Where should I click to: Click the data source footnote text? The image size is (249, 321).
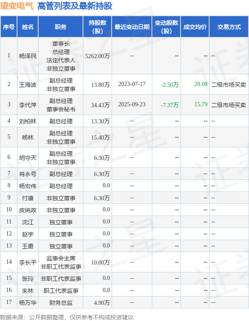(67, 317)
